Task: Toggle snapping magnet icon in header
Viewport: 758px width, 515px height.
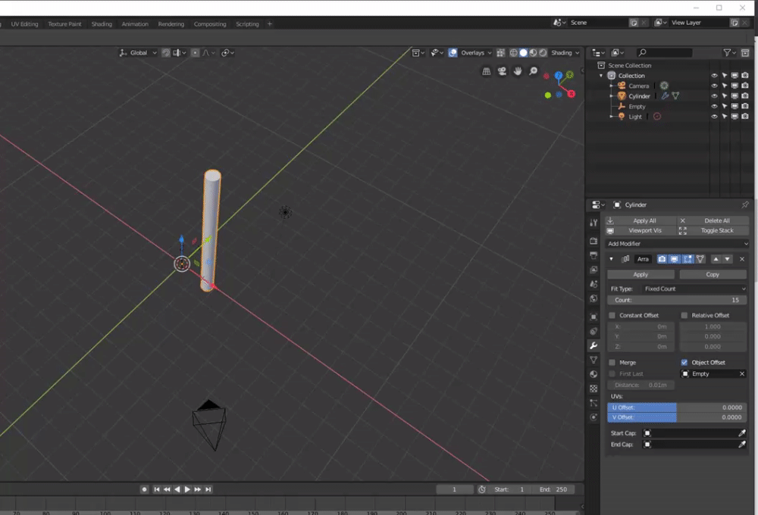Action: (165, 53)
